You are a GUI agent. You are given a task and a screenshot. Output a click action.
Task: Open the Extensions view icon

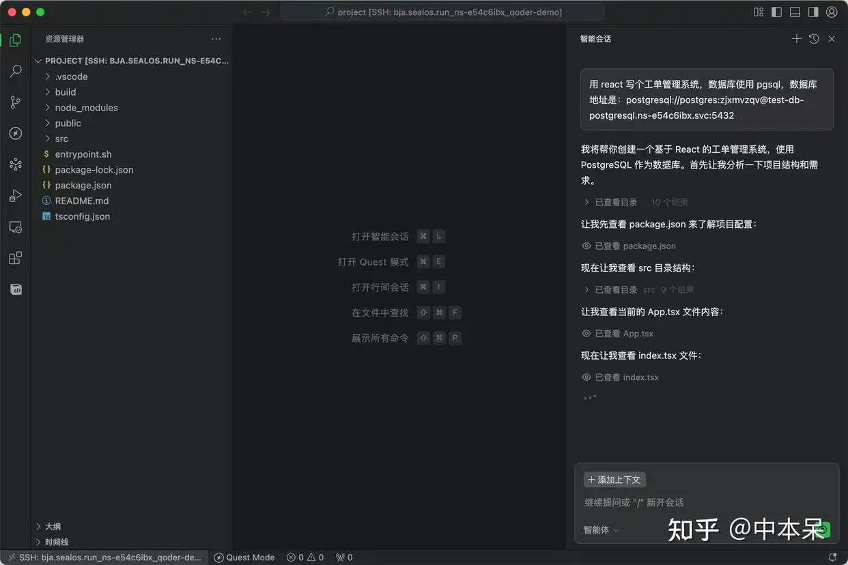coord(15,258)
